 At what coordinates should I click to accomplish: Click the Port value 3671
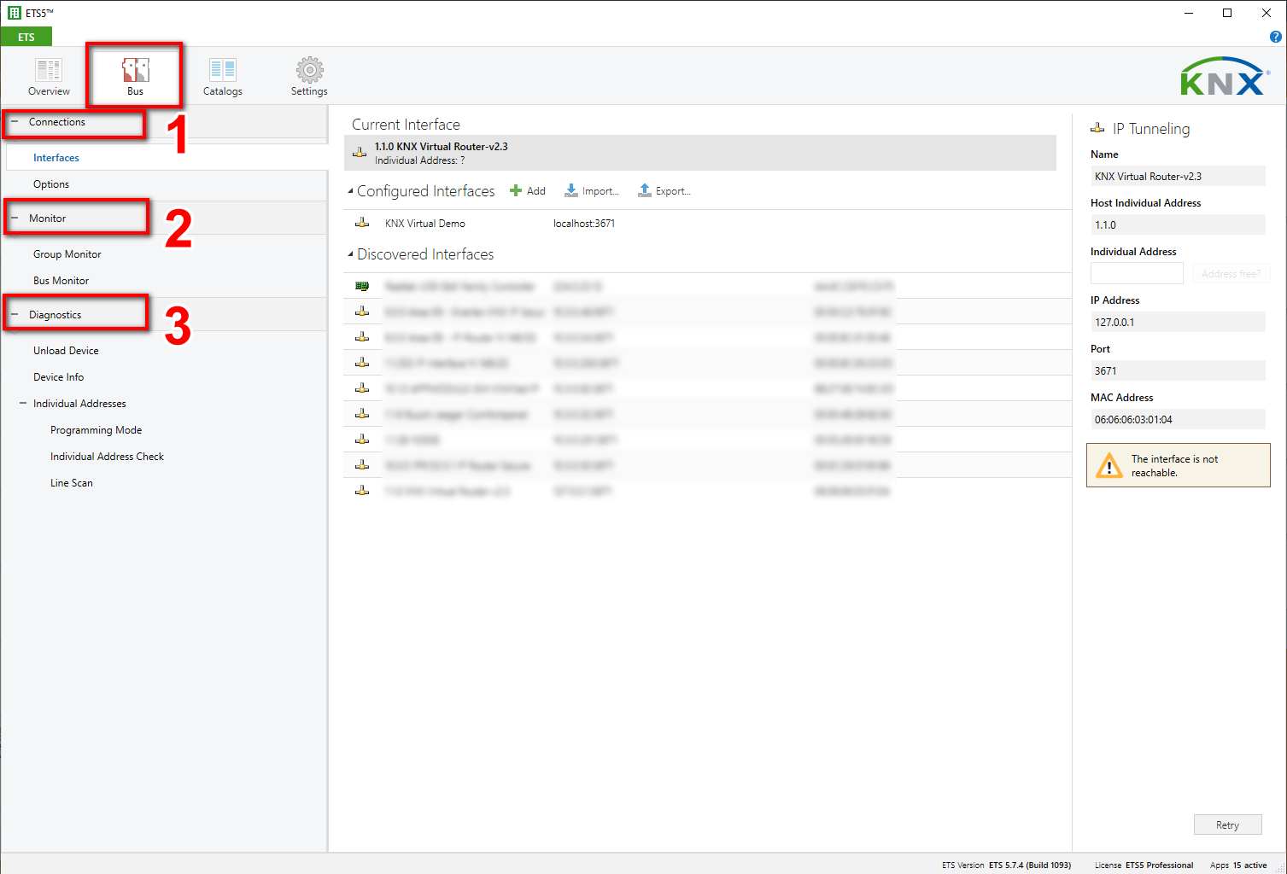pos(1178,370)
